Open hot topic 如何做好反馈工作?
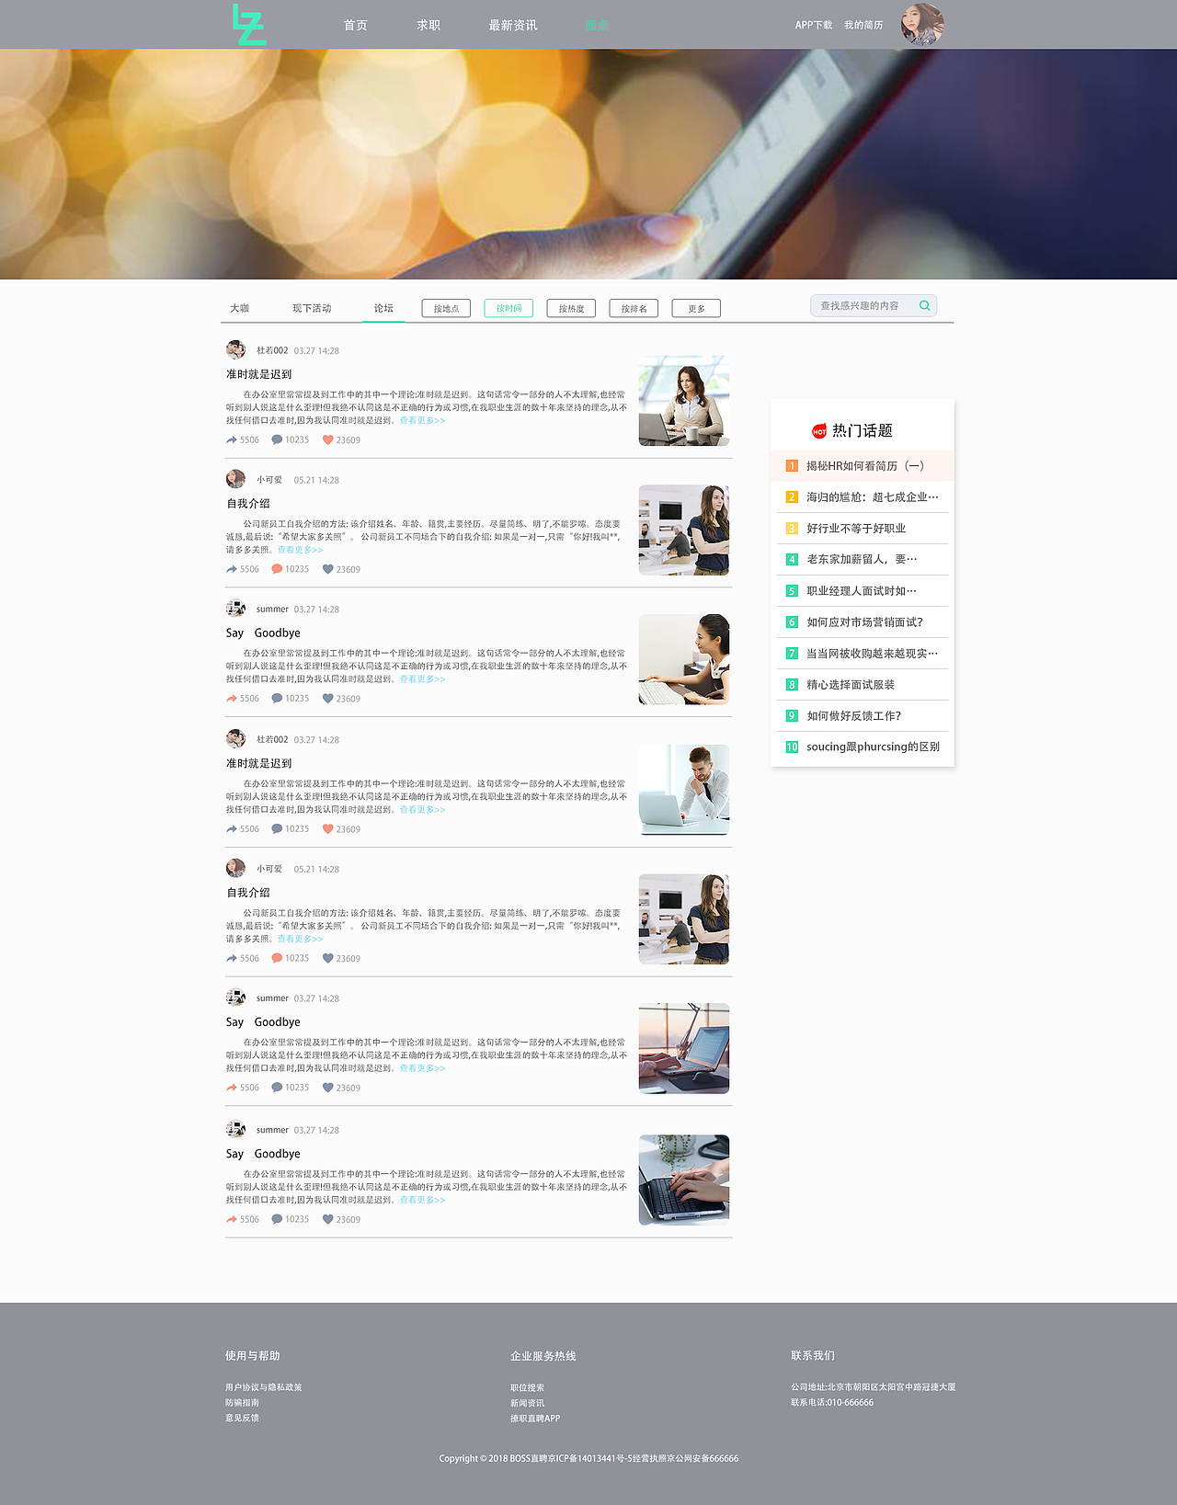The width and height of the screenshot is (1177, 1505). (854, 716)
